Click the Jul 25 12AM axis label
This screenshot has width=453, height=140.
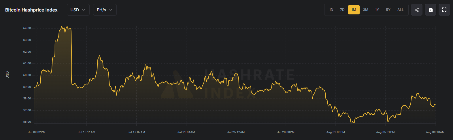tap(236, 132)
